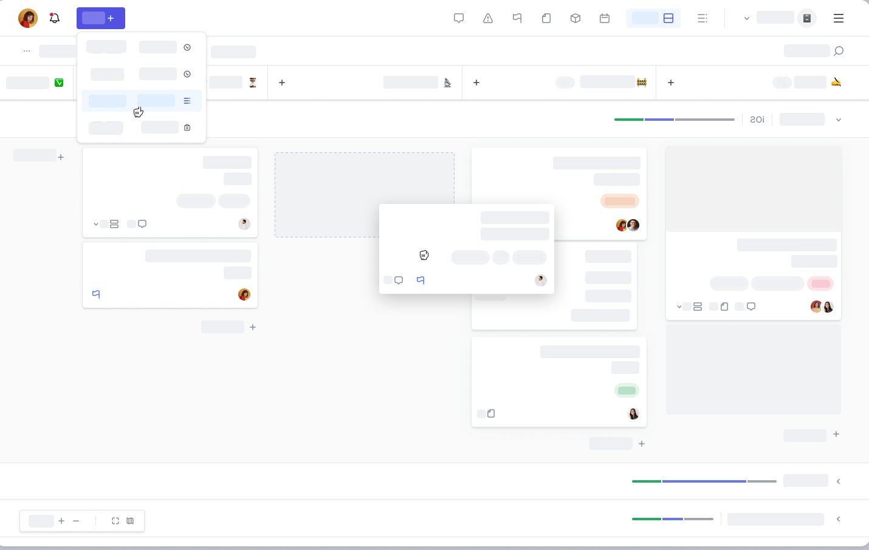Open the flag milestones view in top toolbar
The image size is (869, 550).
tap(517, 18)
